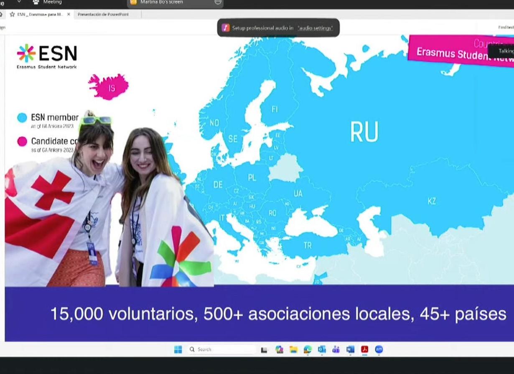
Task: Click the star icon beside ESN tab
Action: 12,14
